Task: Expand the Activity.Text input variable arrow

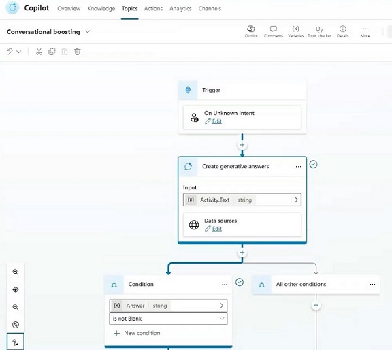Action: (x=296, y=200)
